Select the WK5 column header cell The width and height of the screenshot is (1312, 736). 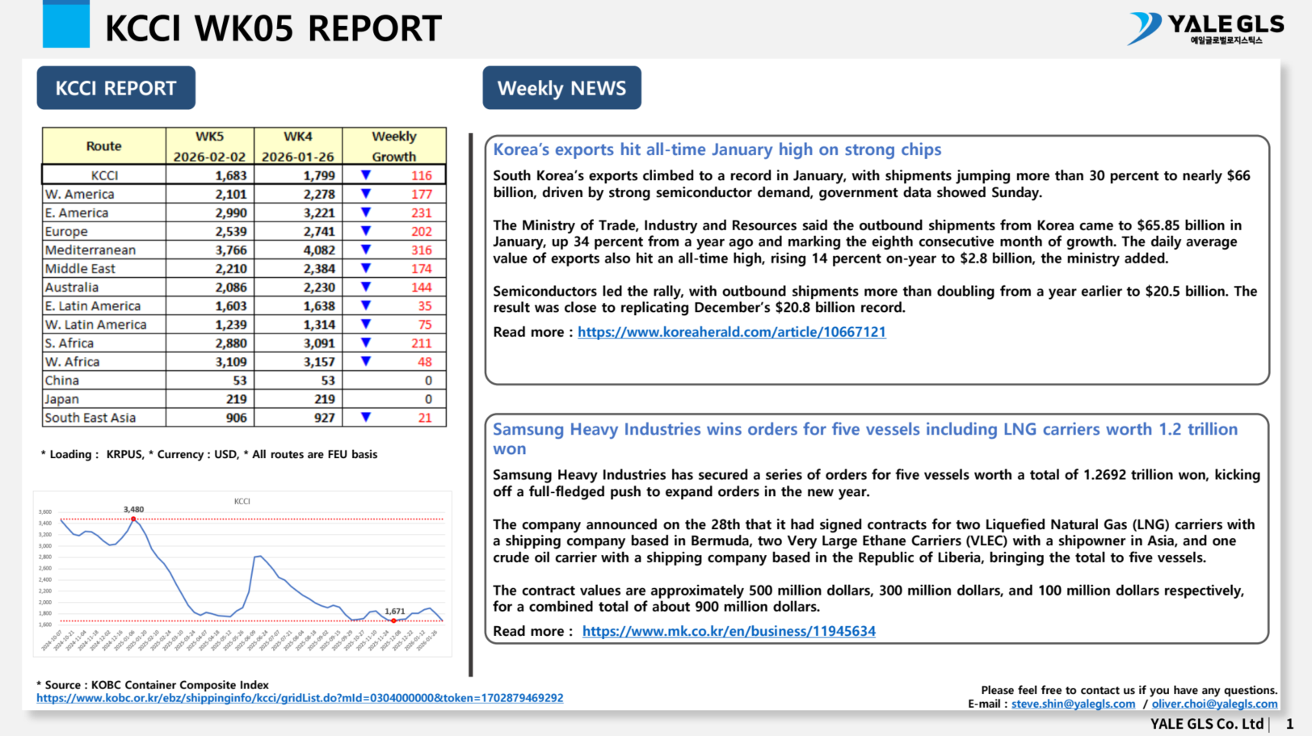tap(208, 145)
